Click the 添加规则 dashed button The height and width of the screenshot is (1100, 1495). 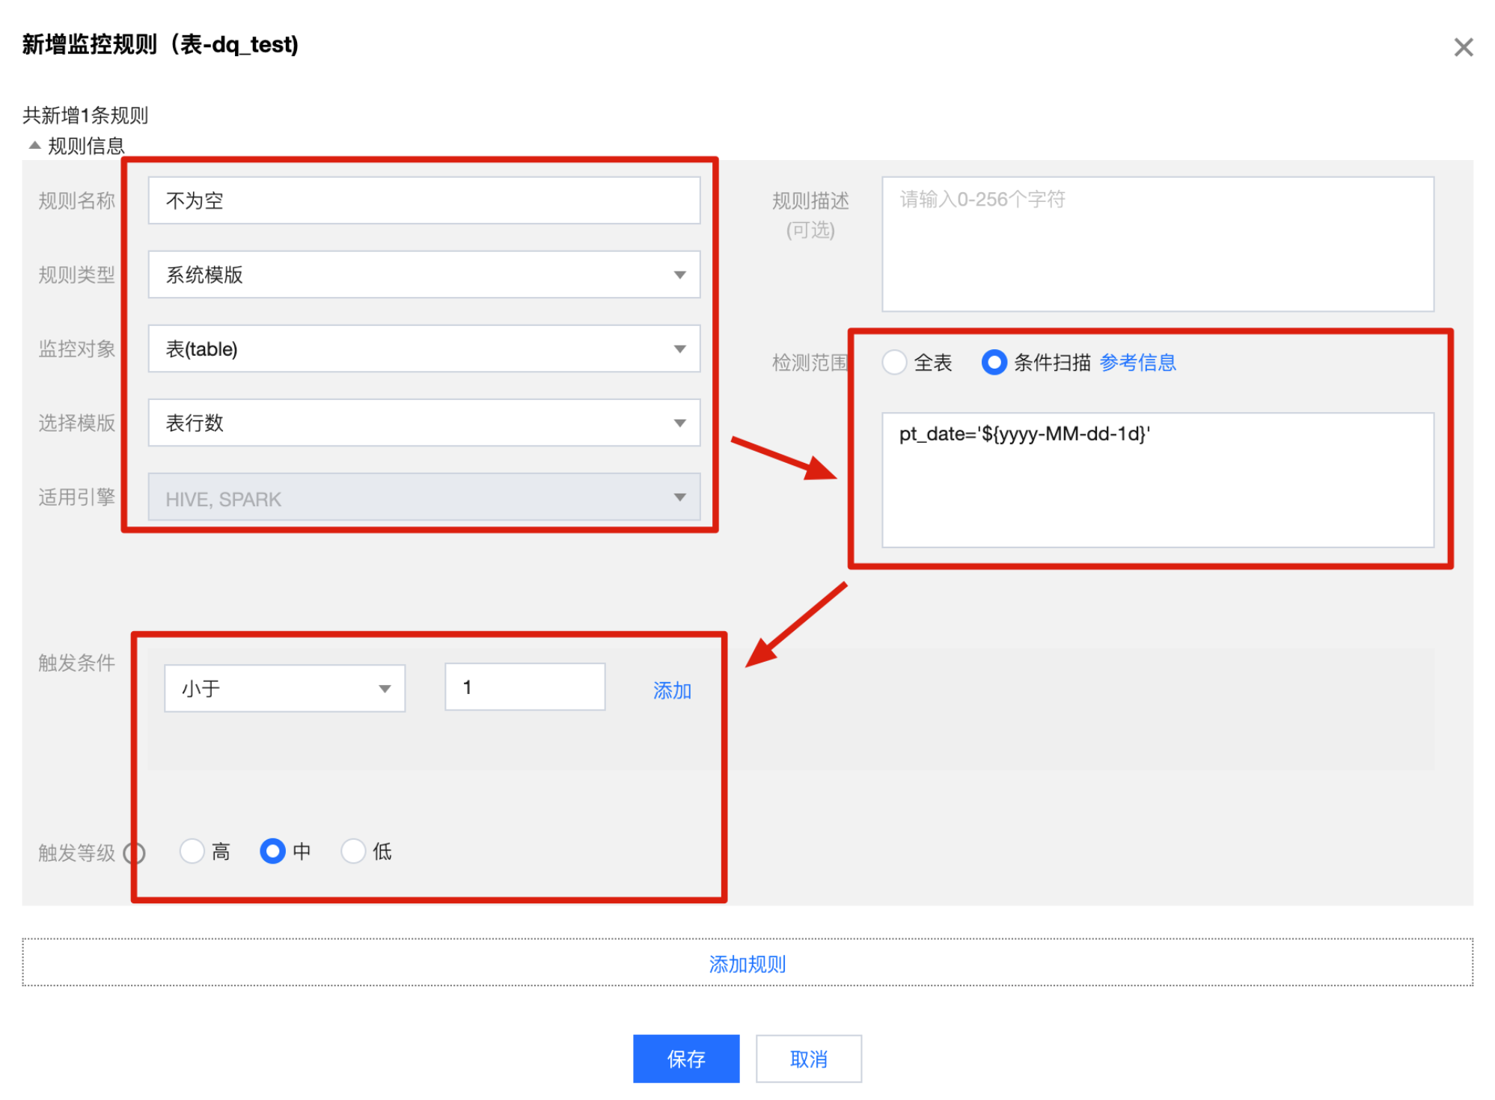tap(747, 963)
